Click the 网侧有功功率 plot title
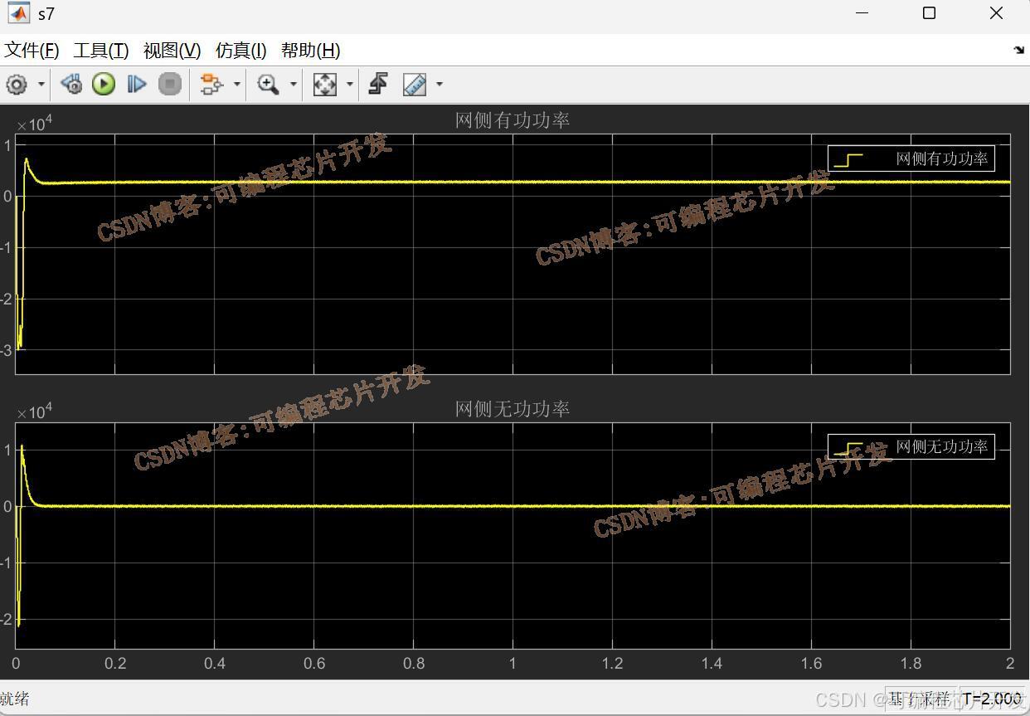This screenshot has height=716, width=1030. tap(513, 120)
